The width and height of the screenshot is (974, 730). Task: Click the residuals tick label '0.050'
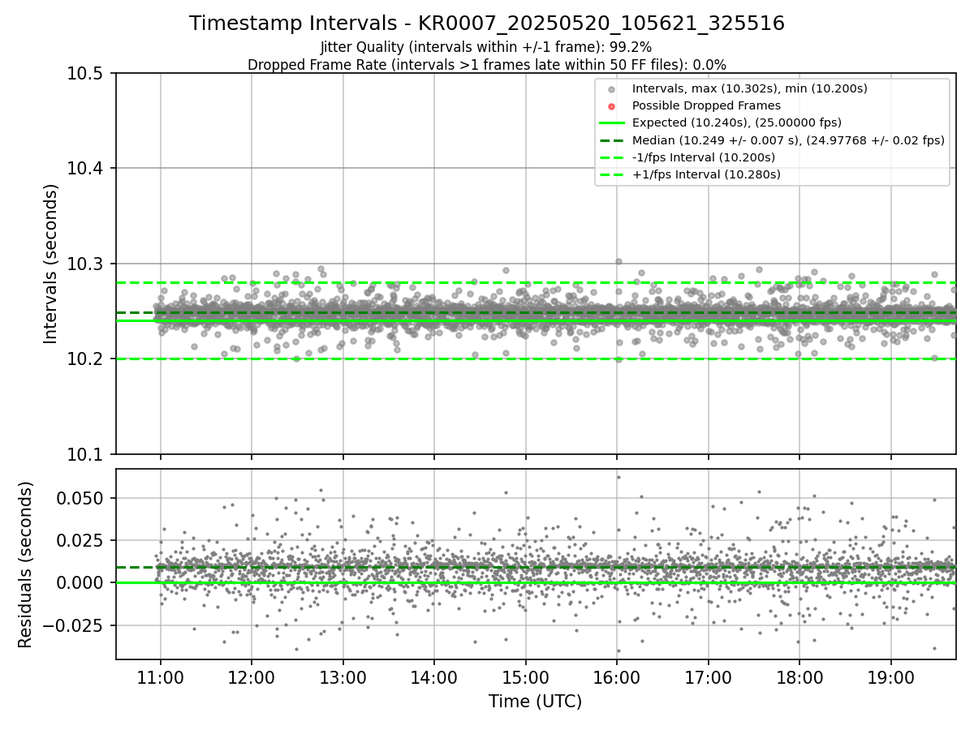coord(79,498)
